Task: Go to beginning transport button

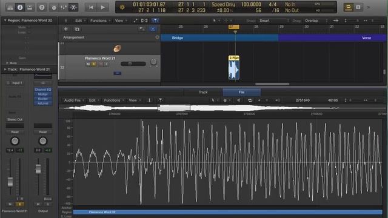Action: (x=91, y=7)
